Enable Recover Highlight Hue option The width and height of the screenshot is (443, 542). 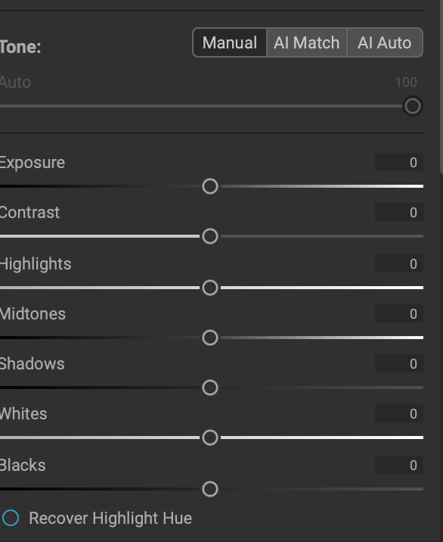coord(11,518)
